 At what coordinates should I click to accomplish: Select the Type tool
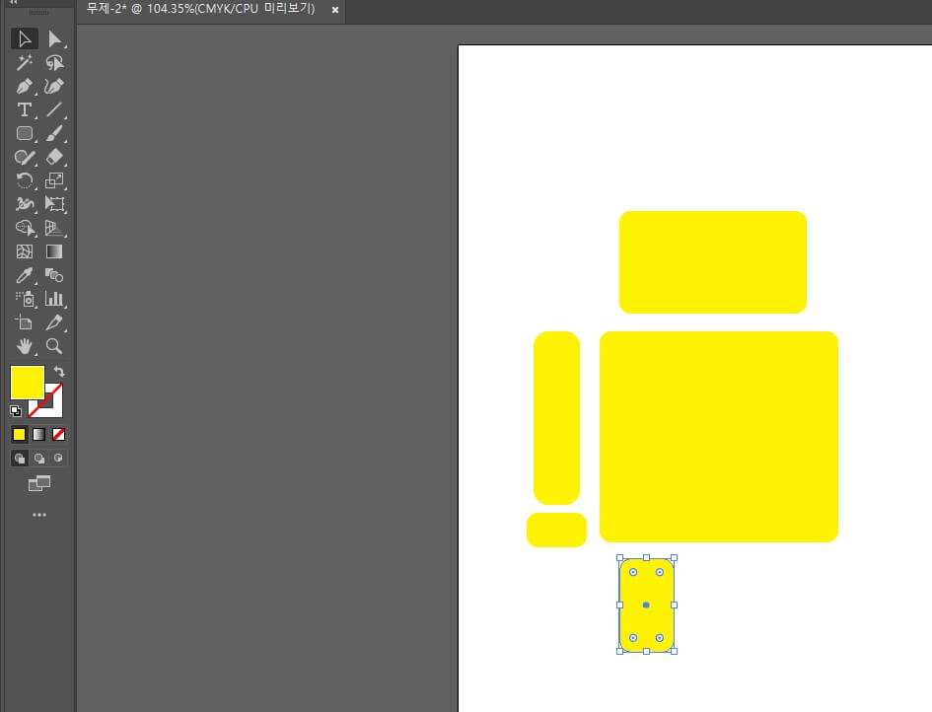(25, 109)
